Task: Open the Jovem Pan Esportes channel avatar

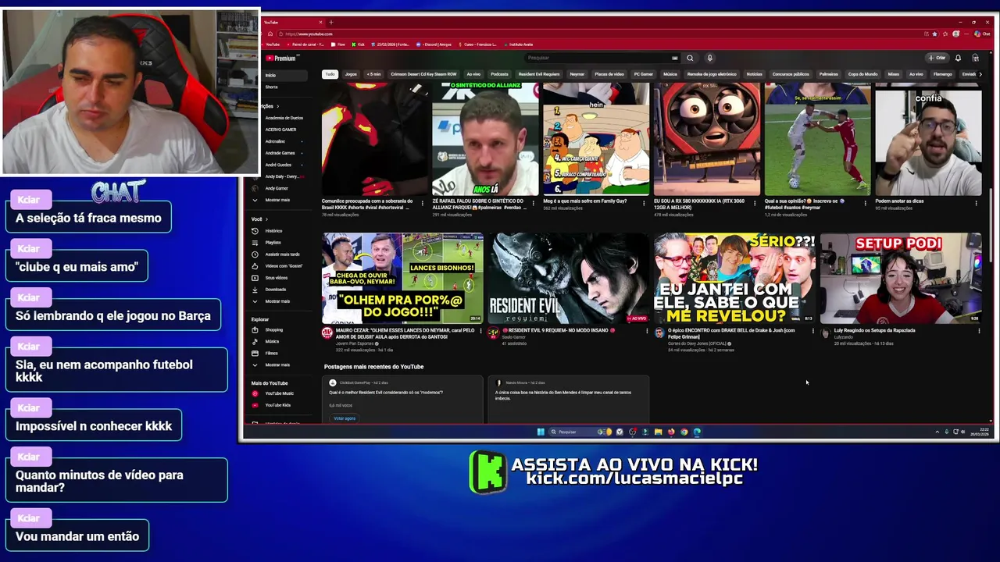Action: coord(327,333)
